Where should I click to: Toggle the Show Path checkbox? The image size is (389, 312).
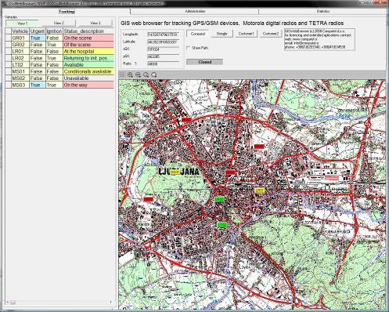point(189,48)
